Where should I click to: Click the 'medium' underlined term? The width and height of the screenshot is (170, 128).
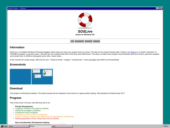pyautogui.click(x=47, y=52)
